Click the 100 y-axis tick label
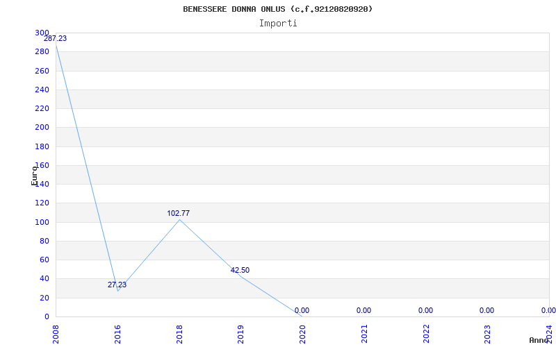This screenshot has width=556, height=347. [x=42, y=222]
